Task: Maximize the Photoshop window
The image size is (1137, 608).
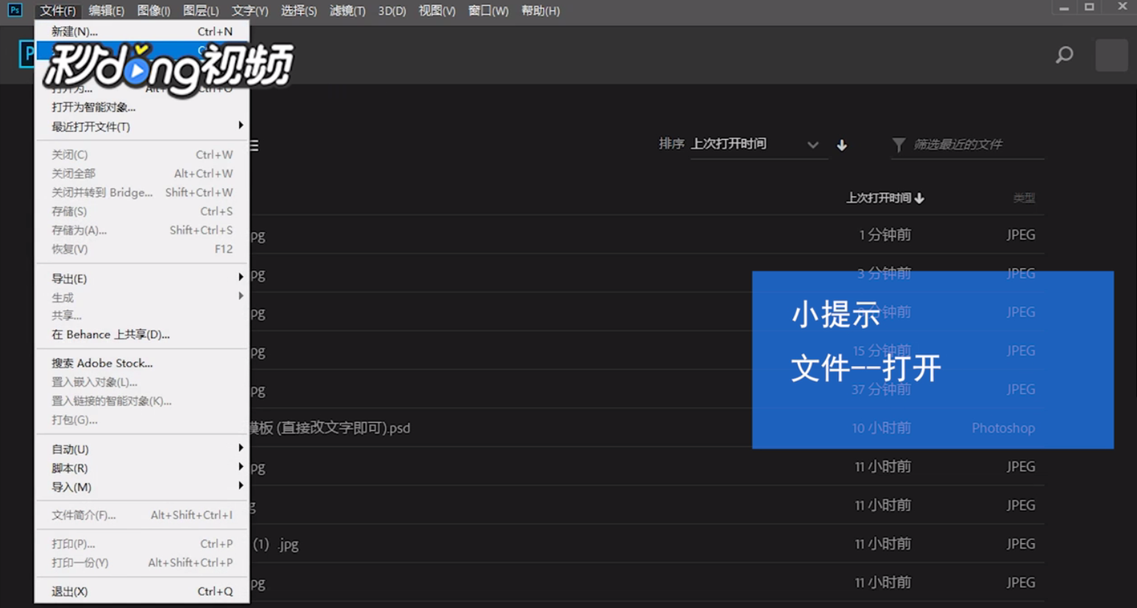Action: [1089, 7]
